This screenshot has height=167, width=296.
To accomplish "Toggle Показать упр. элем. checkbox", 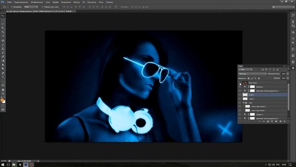I will click(42, 7).
